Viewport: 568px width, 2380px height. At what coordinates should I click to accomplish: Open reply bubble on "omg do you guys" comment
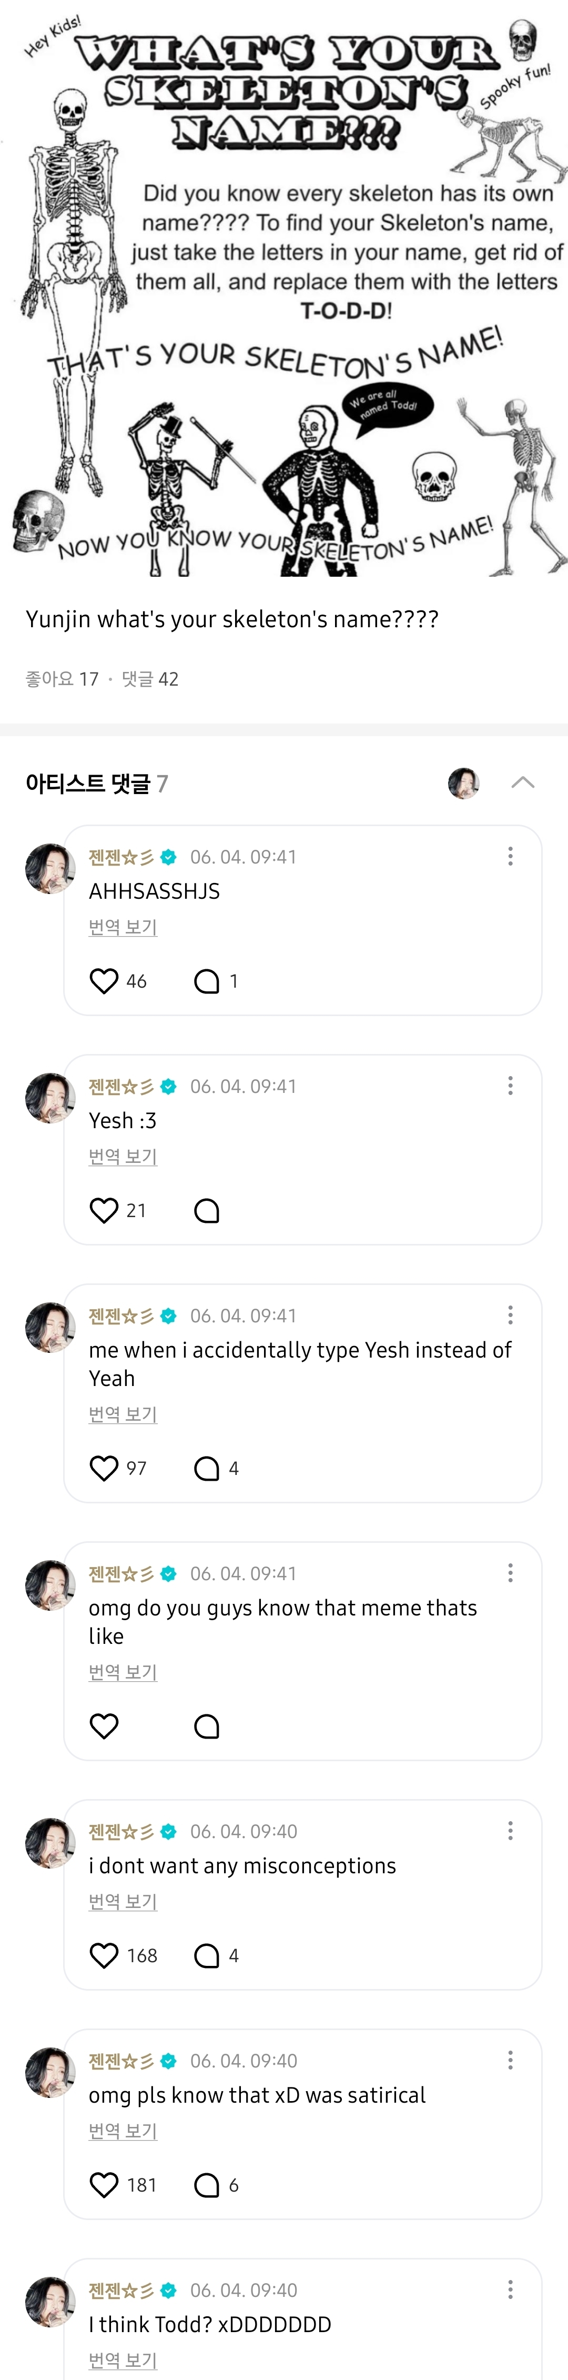coord(207,1726)
